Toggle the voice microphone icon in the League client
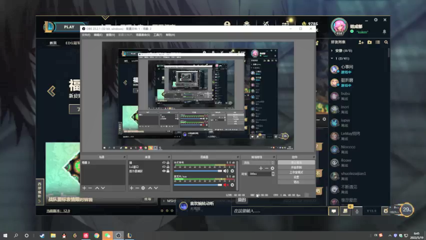The height and width of the screenshot is (240, 426). 357,211
